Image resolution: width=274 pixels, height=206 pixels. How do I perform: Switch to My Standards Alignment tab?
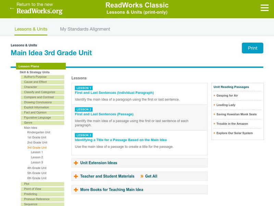coord(85,29)
